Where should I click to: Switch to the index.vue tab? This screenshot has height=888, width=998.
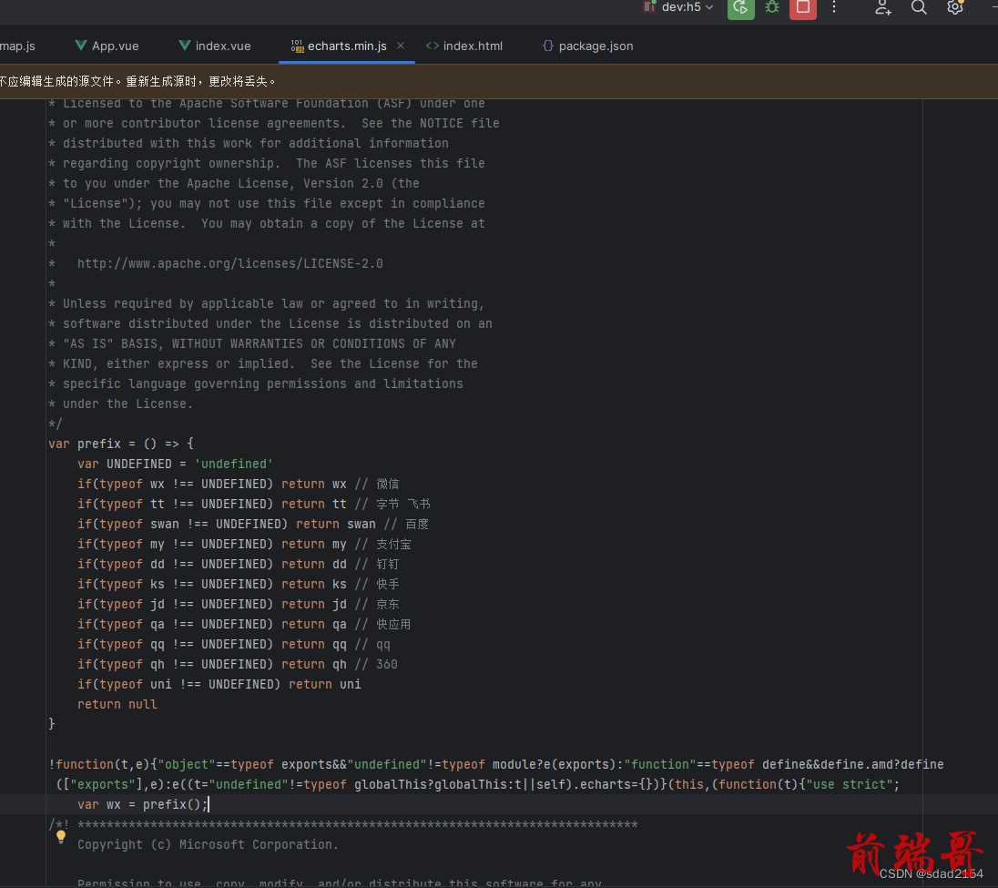[215, 46]
